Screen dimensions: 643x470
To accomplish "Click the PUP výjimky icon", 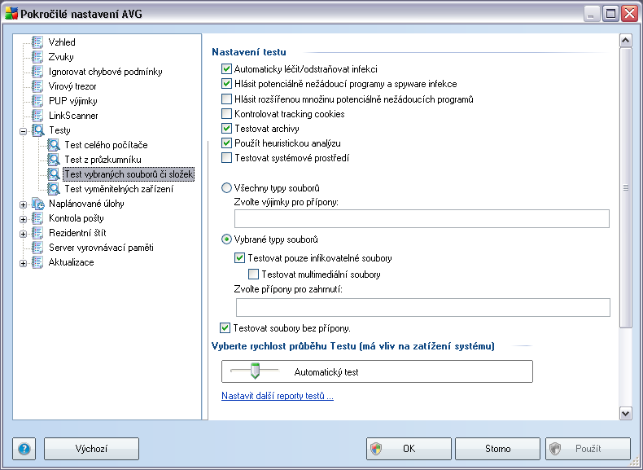I will [37, 101].
